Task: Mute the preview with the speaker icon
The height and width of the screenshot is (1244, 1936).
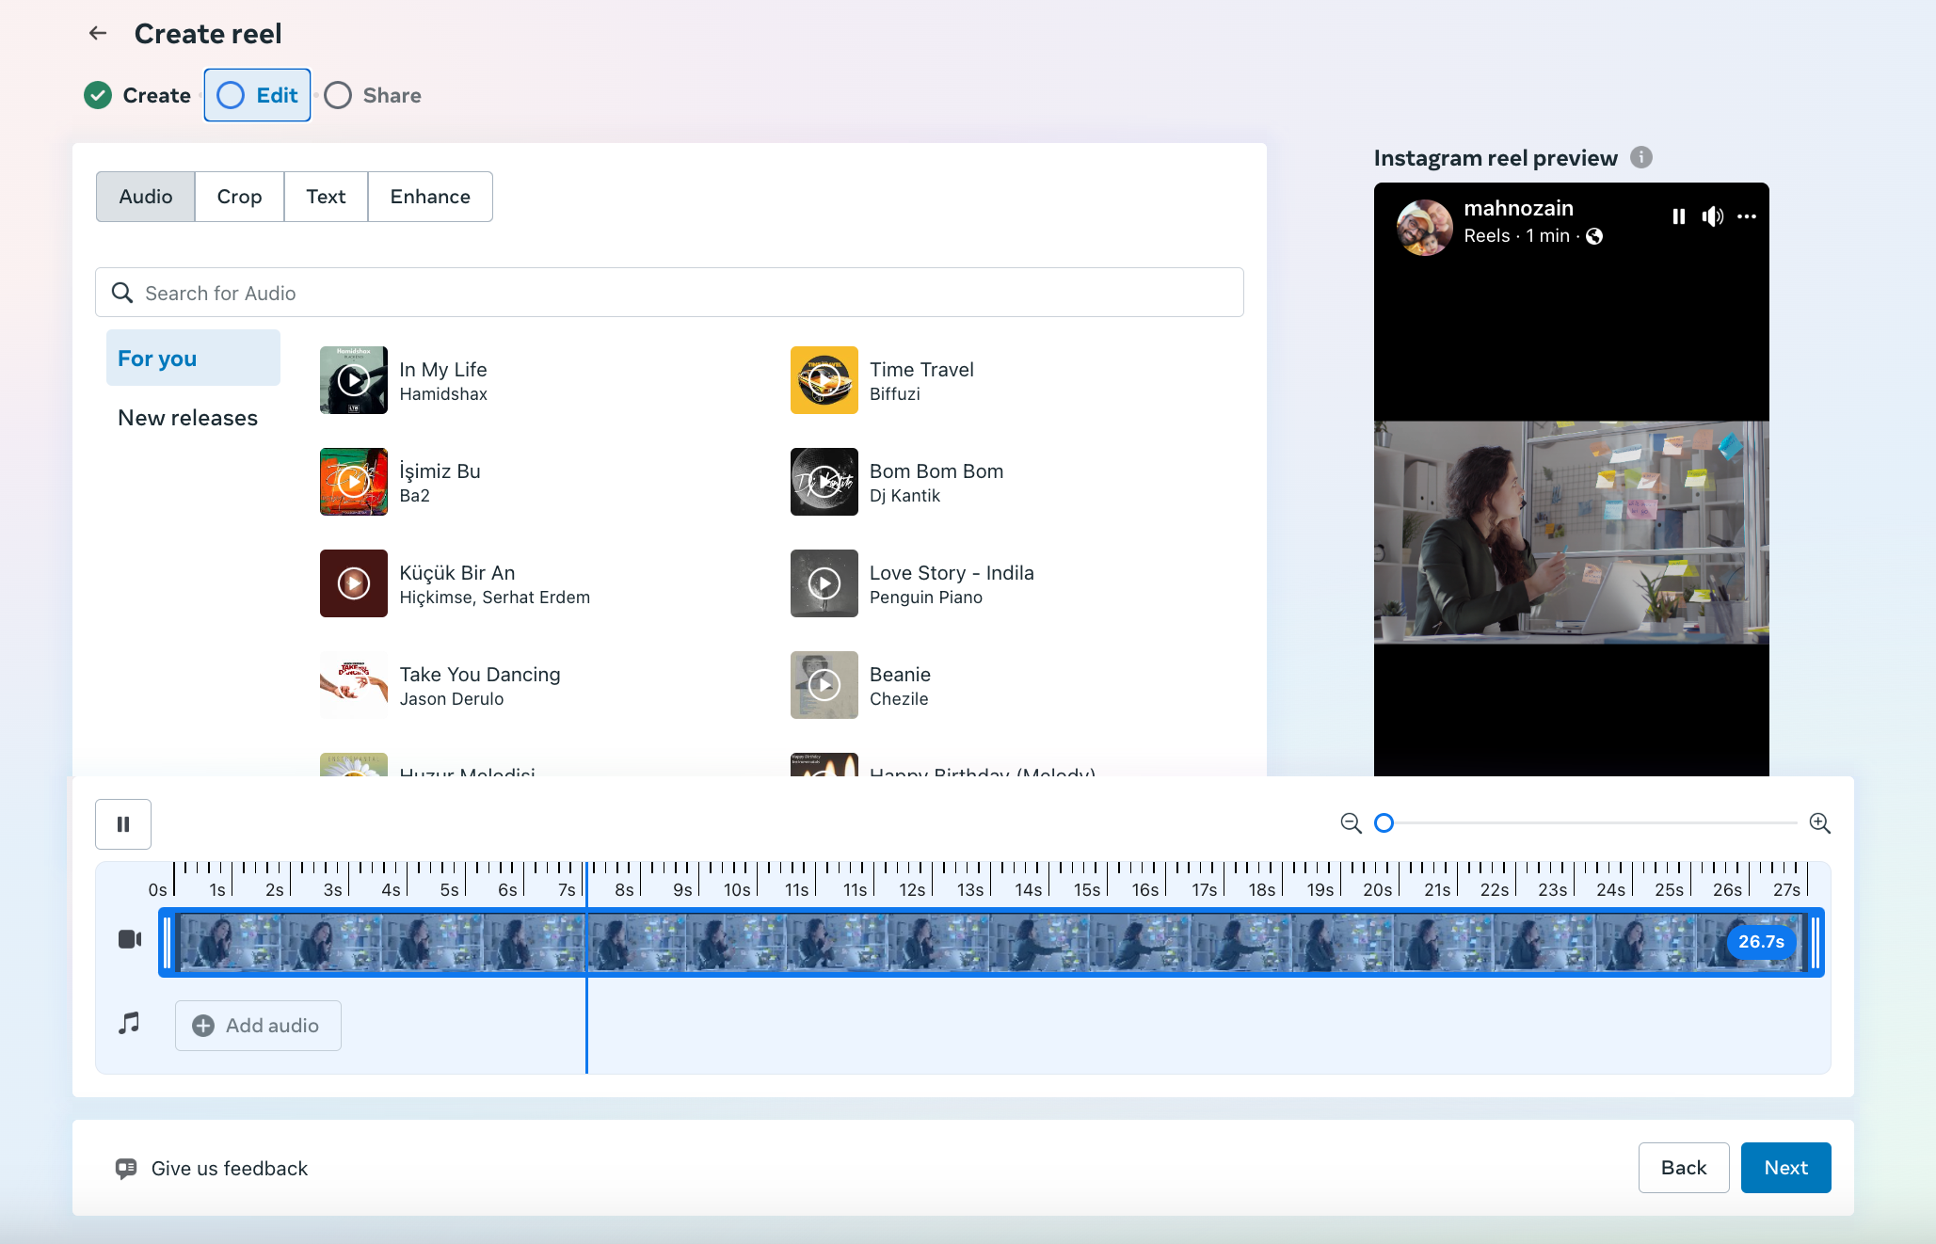Action: [x=1713, y=216]
